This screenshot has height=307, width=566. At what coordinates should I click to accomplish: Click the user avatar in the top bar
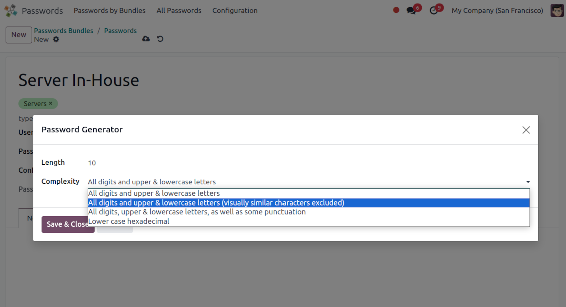pos(557,10)
